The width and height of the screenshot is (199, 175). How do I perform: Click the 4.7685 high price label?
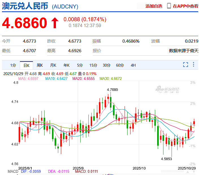click(113, 90)
